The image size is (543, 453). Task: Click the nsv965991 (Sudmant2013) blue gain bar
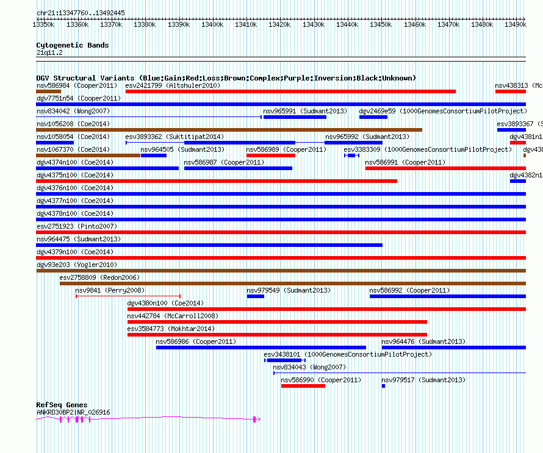coord(295,117)
